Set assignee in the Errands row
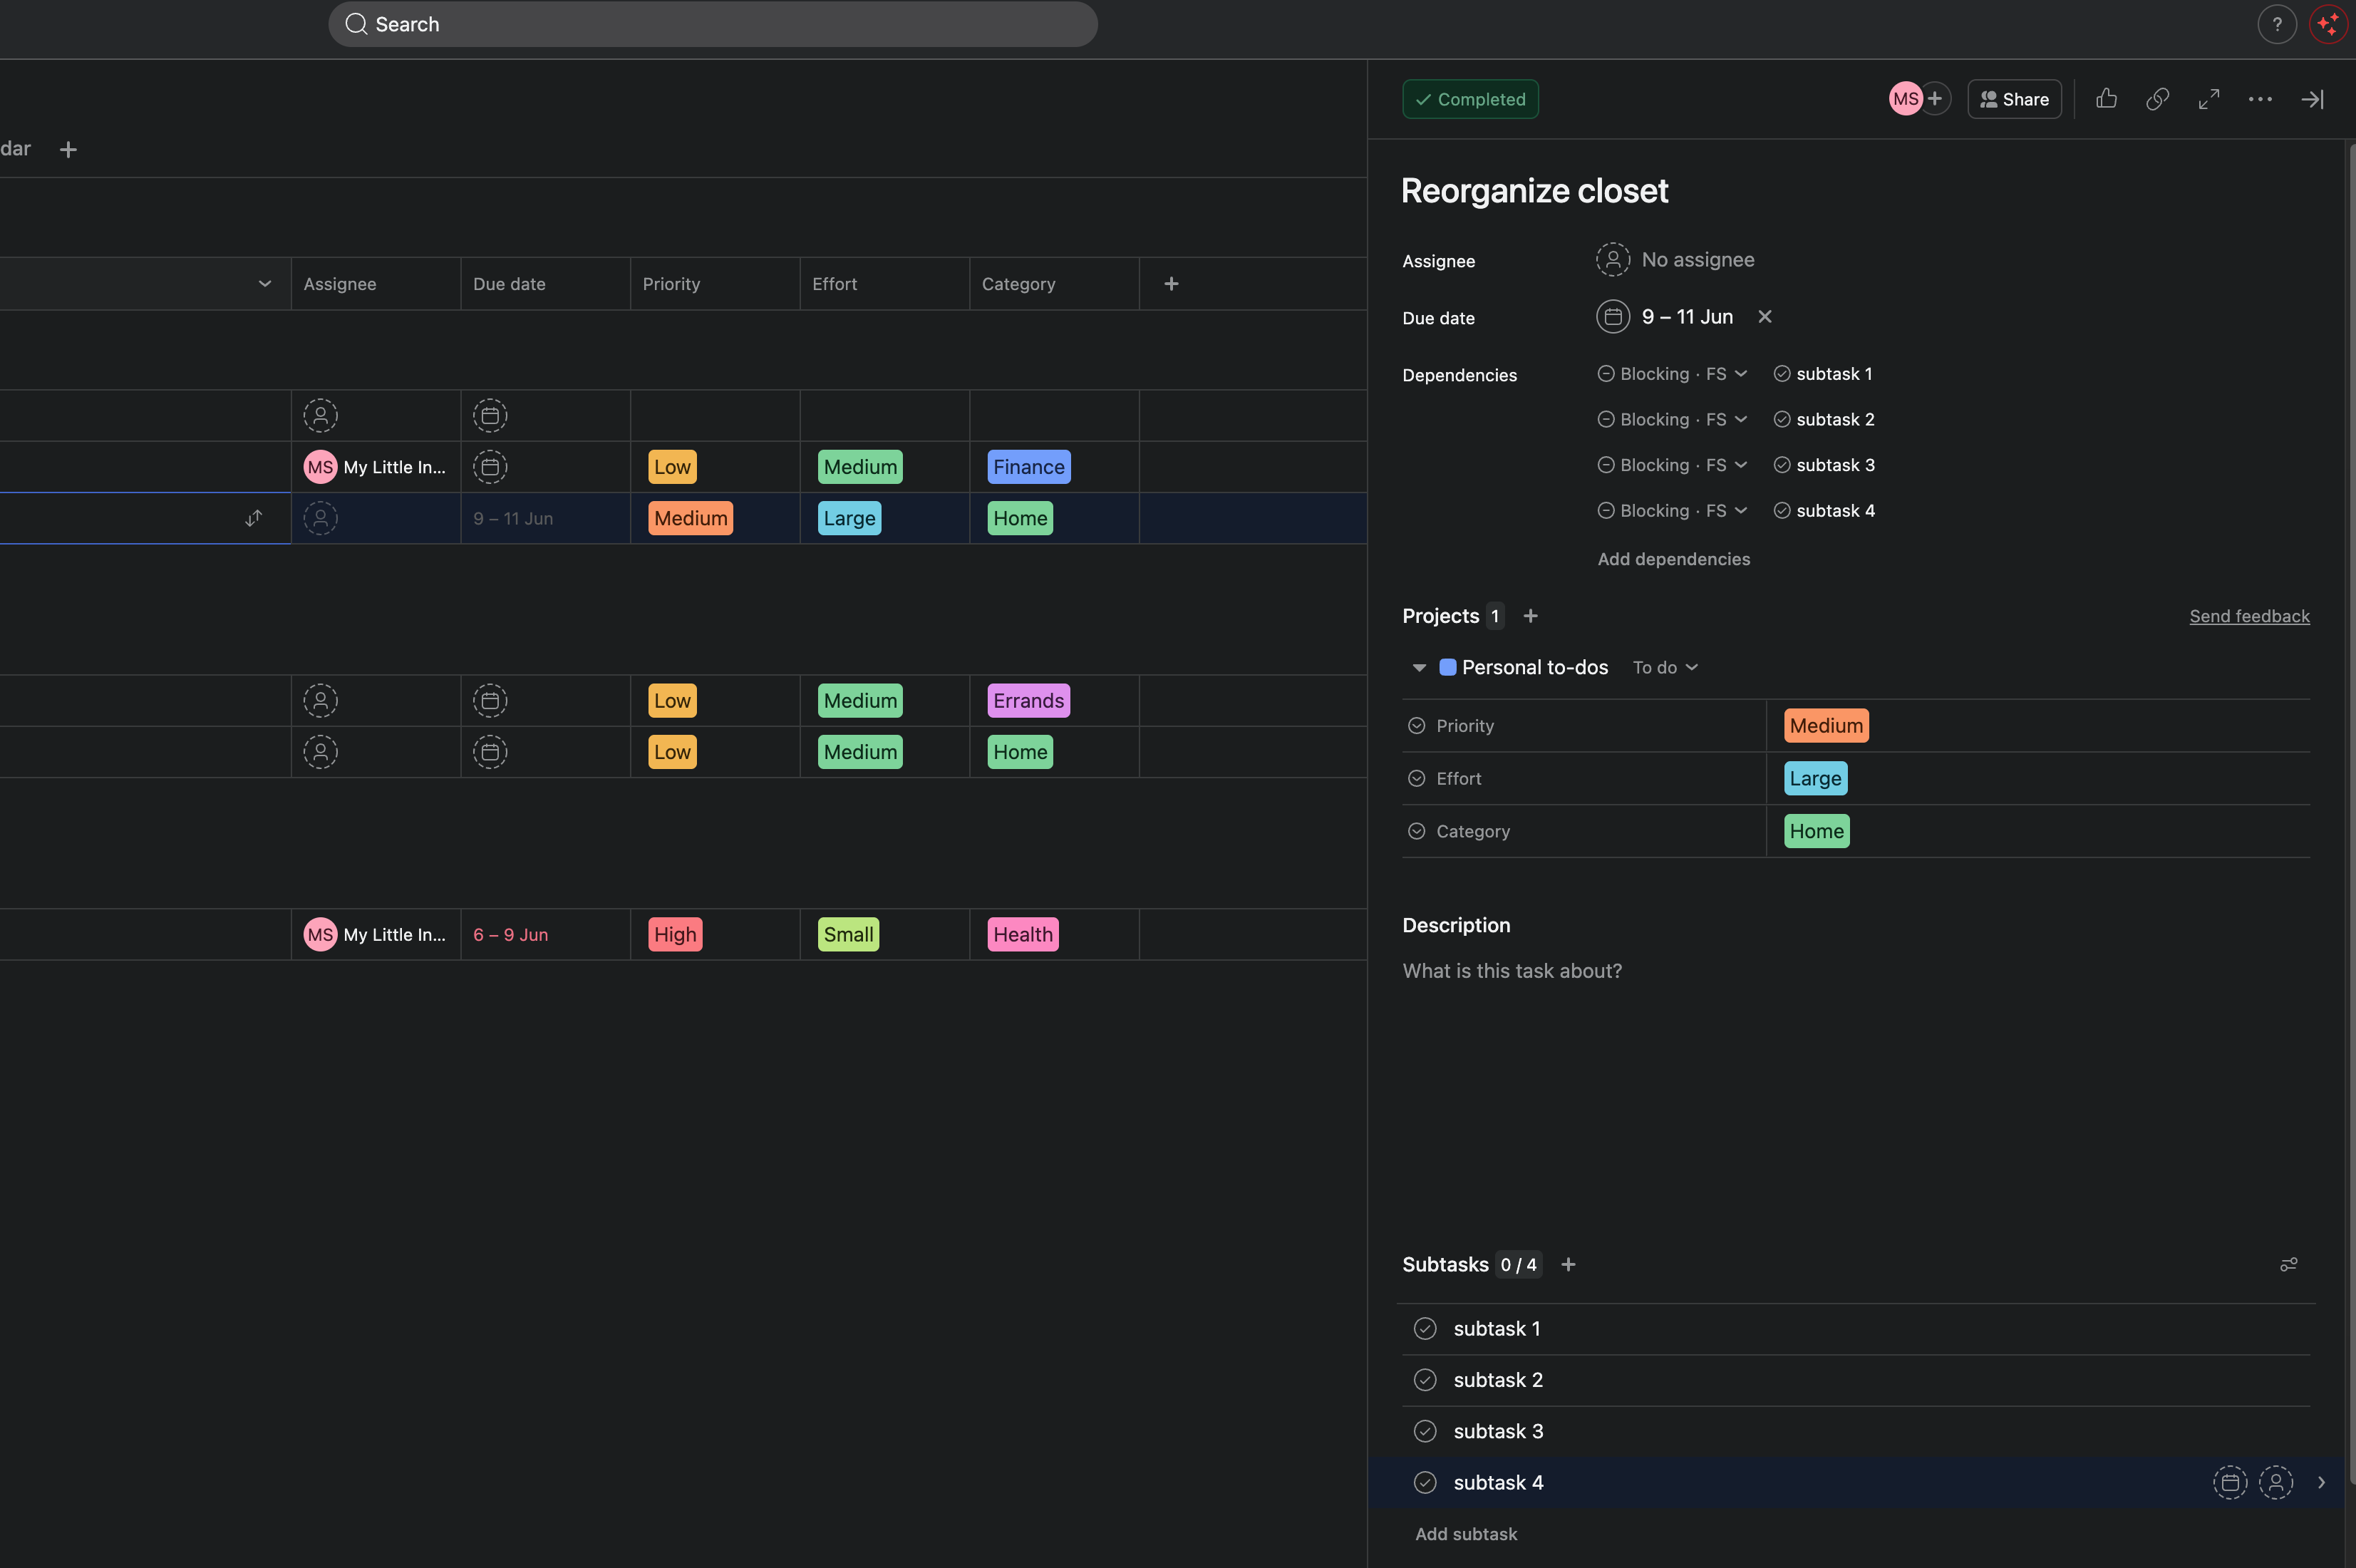 click(x=321, y=701)
